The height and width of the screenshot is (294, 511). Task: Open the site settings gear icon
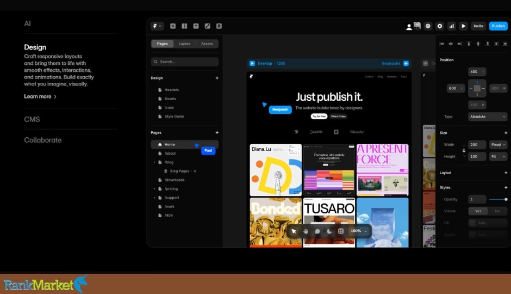pyautogui.click(x=440, y=26)
